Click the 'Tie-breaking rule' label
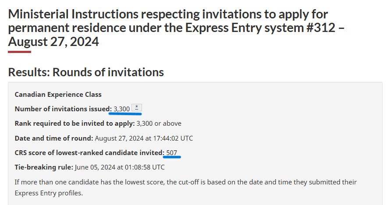This screenshot has width=387, height=205. 44,167
